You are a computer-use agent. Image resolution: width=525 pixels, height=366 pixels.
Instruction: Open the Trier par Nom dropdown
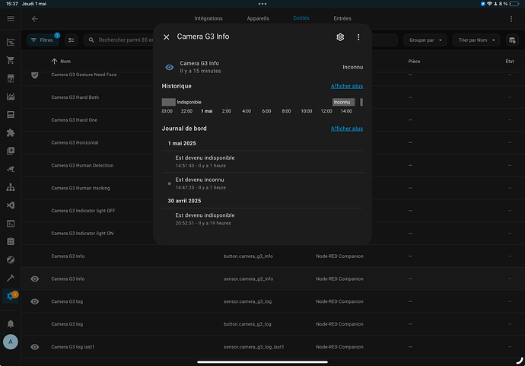coord(475,40)
